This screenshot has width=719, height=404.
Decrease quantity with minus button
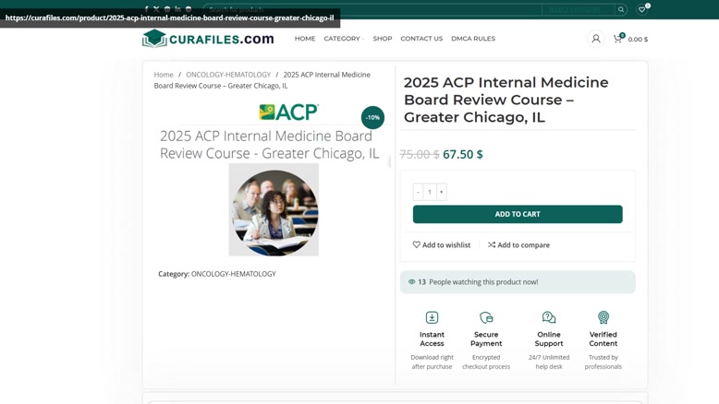418,192
